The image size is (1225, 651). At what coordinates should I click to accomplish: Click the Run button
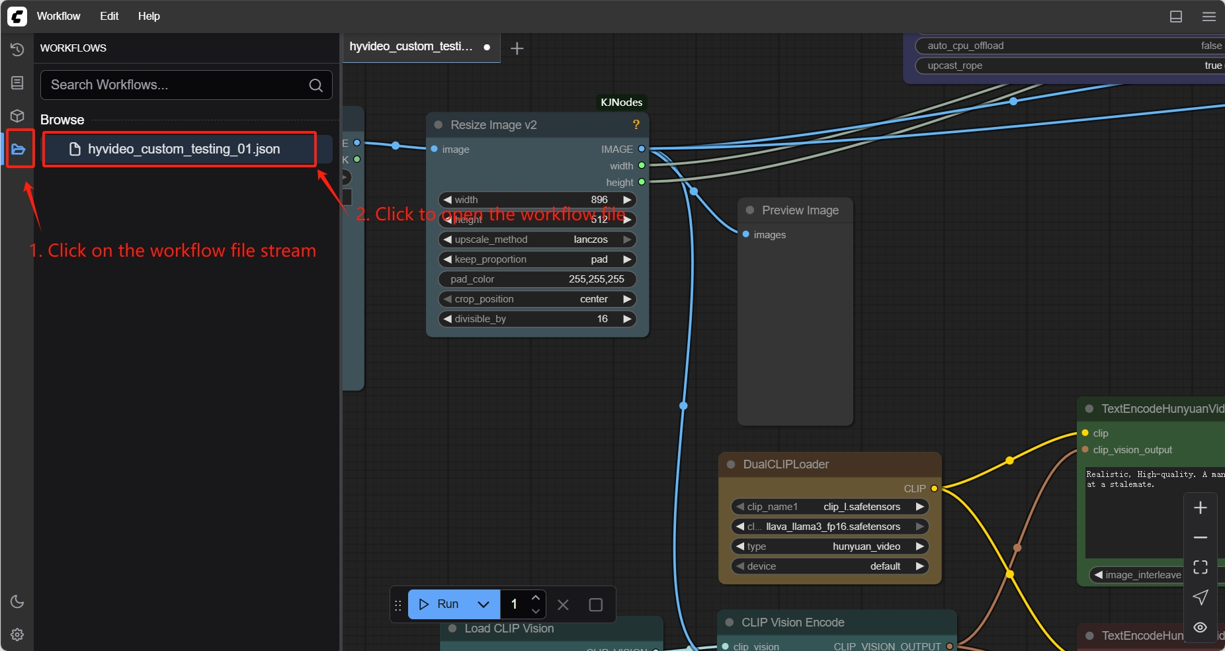coord(439,604)
